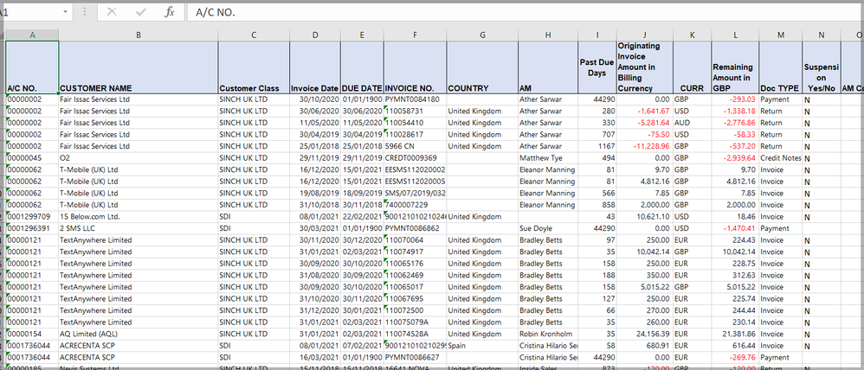Screen dimensions: 864x370
Task: Click the formula bar input showing A/C NO.
Action: (524, 11)
